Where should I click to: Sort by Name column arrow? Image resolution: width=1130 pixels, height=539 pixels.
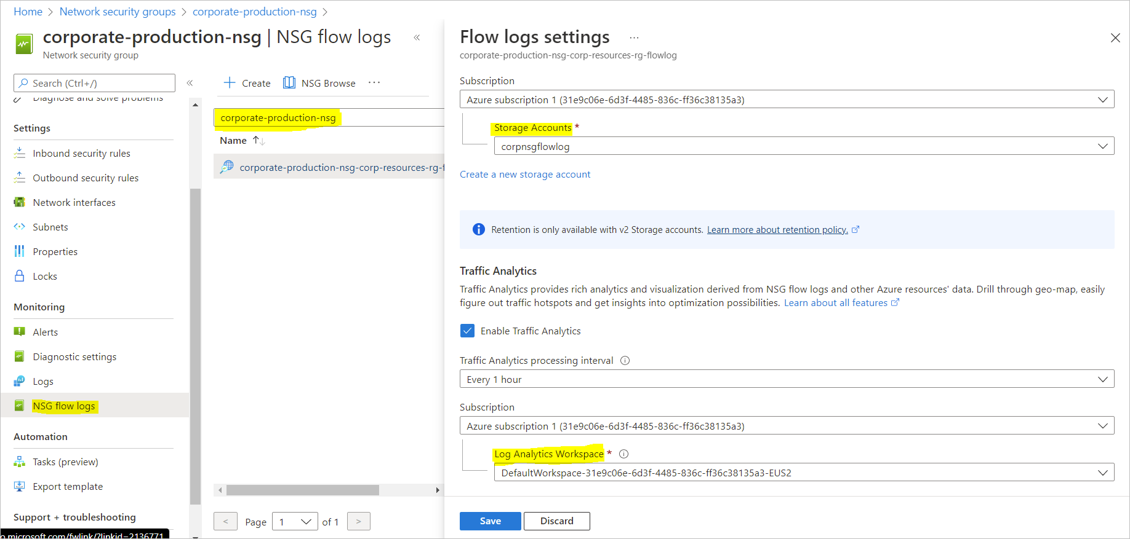tap(258, 141)
